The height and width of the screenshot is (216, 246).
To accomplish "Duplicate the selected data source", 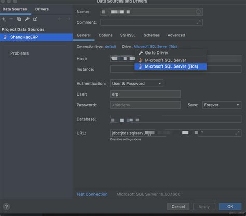I will click(x=19, y=19).
